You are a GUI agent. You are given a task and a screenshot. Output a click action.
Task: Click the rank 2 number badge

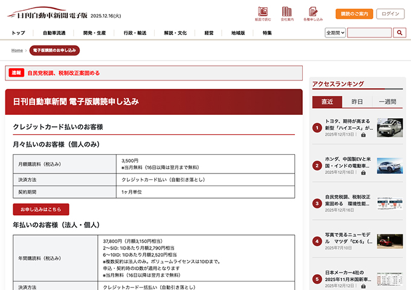(317, 166)
